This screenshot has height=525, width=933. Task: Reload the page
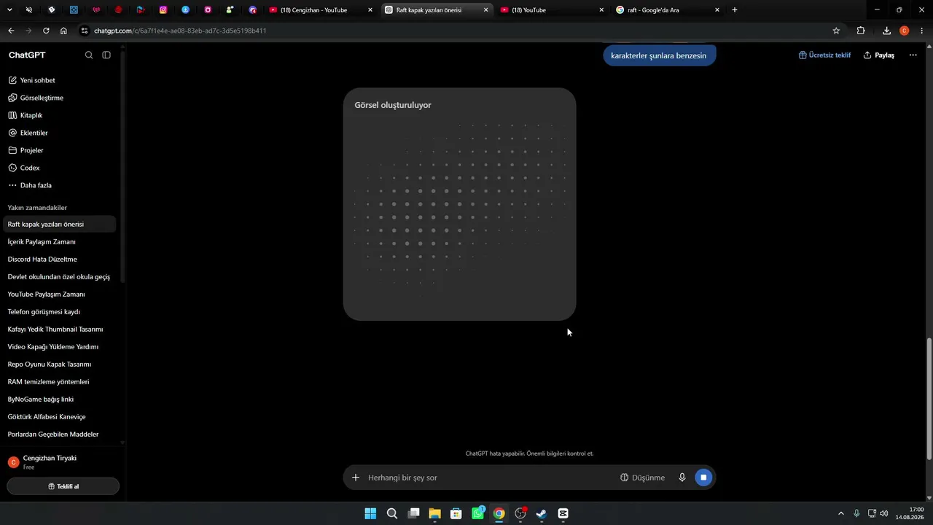coord(46,31)
